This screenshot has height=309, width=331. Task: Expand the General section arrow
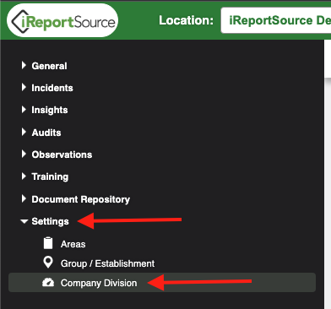[24, 65]
